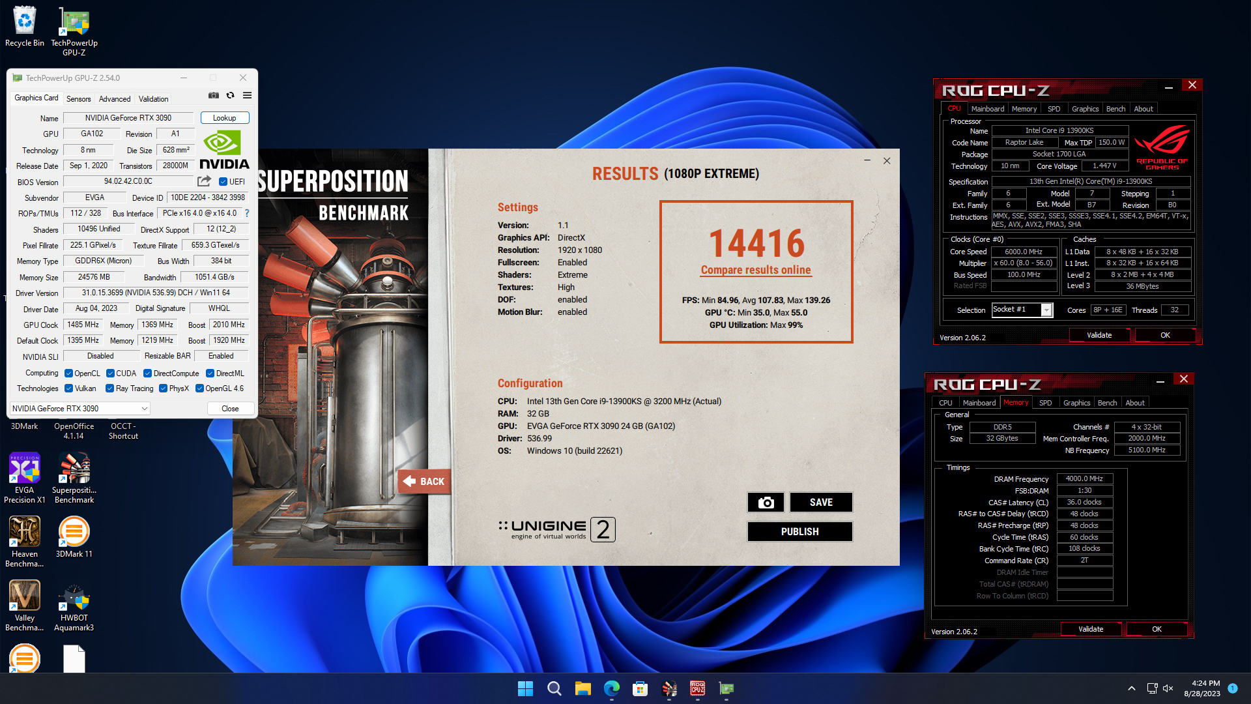The image size is (1251, 704).
Task: Click Superposition screenshot camera button
Action: point(766,503)
